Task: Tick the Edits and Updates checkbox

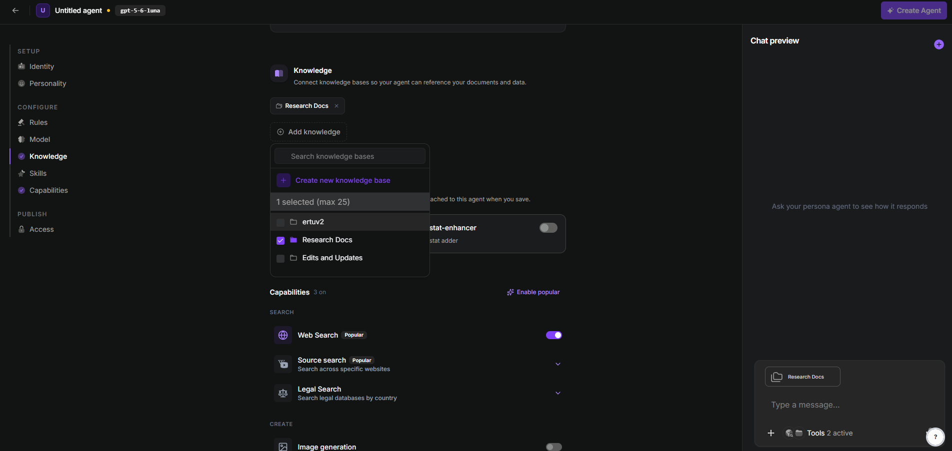Action: pos(280,258)
